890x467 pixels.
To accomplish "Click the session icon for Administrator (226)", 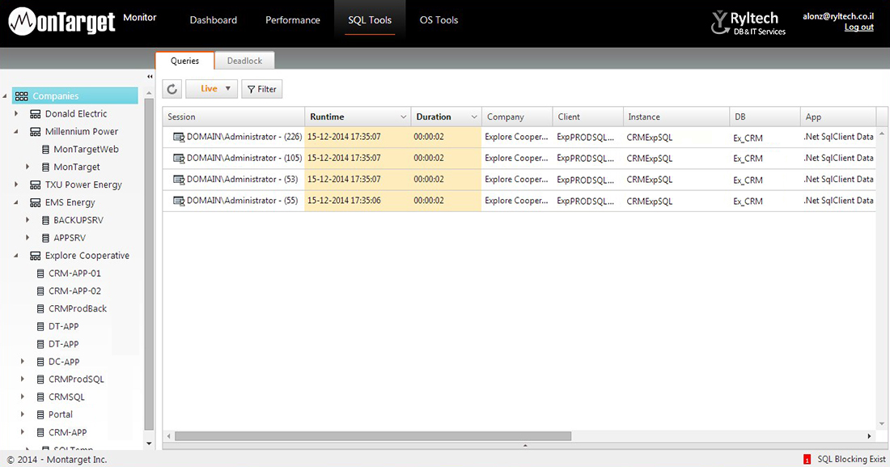I will pyautogui.click(x=179, y=137).
